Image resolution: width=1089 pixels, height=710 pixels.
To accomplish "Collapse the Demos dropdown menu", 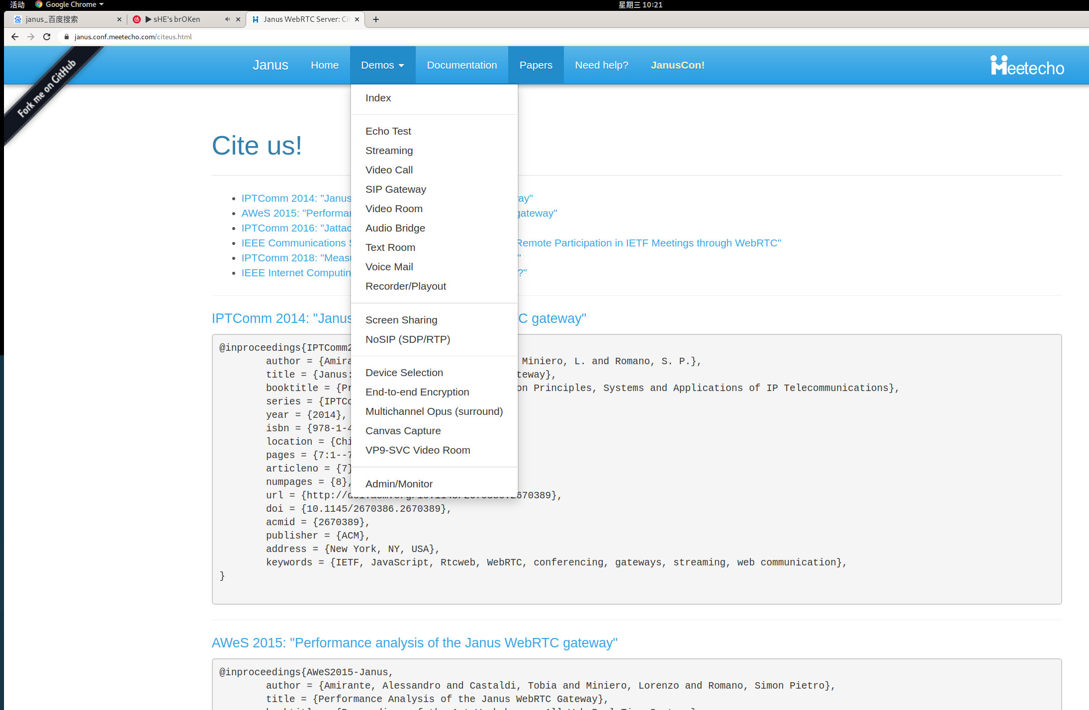I will pyautogui.click(x=382, y=65).
